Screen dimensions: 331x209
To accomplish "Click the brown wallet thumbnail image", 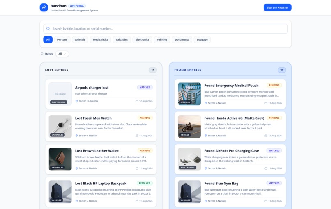I will tap(60, 159).
